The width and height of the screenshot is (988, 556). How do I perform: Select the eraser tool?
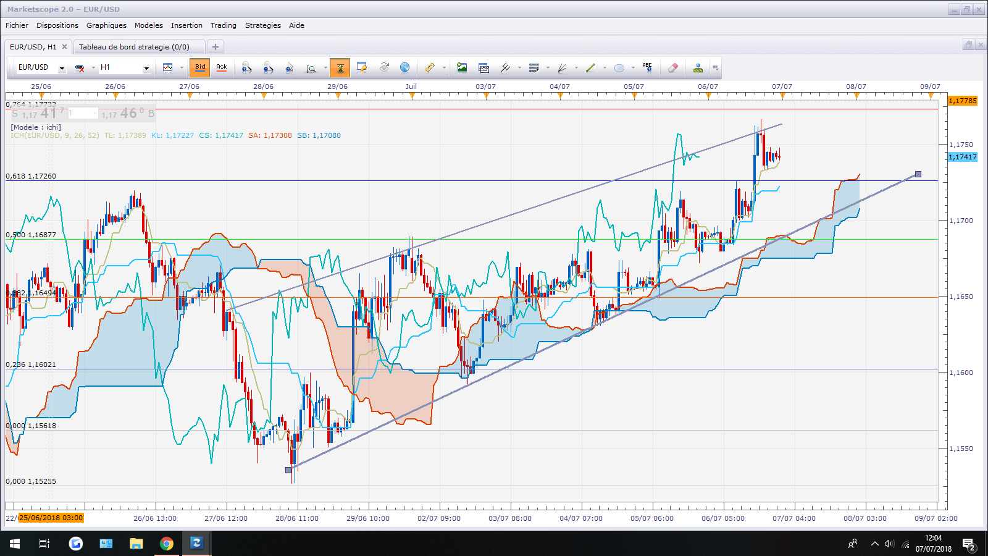tap(673, 68)
